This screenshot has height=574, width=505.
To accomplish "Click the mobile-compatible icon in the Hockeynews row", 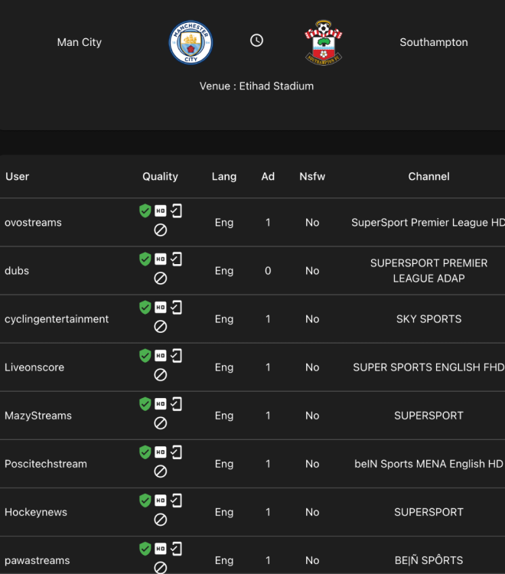I will pyautogui.click(x=177, y=500).
